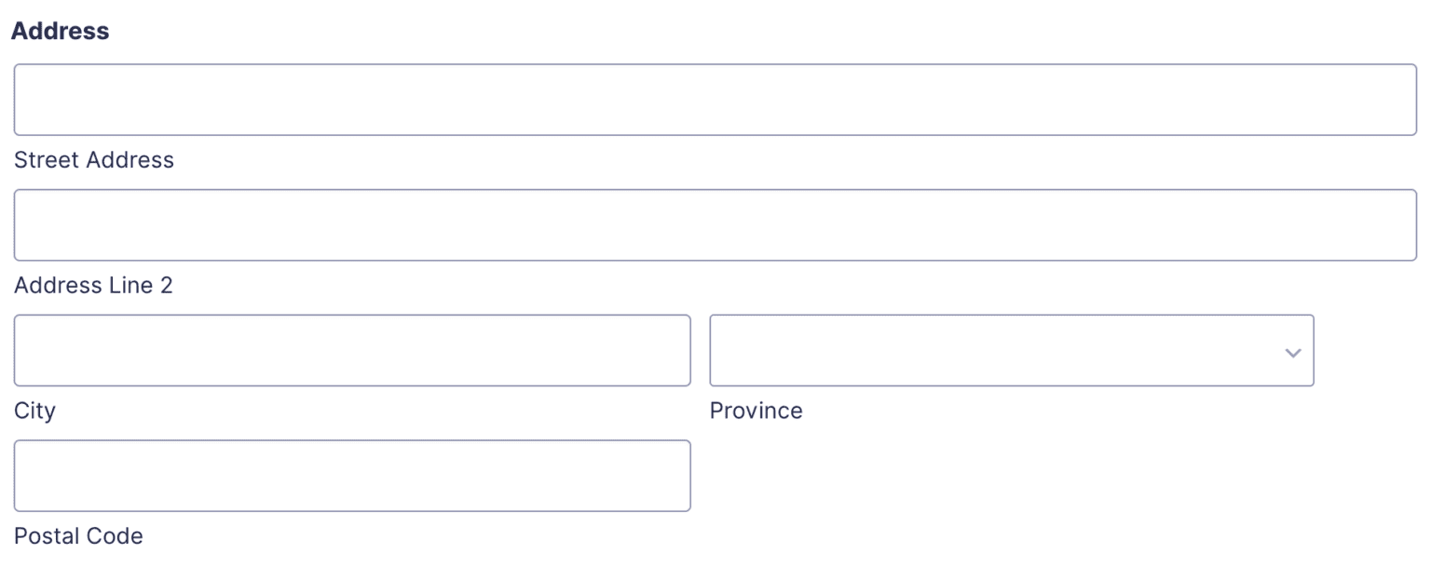Click the empty Postal Code box
This screenshot has width=1431, height=580.
click(352, 476)
